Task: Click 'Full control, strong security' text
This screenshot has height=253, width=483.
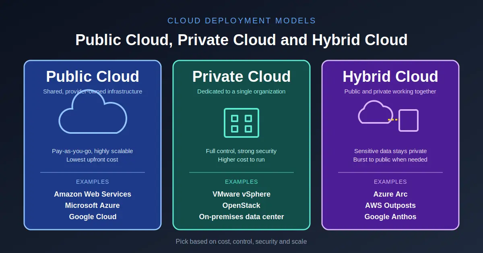Action: pos(242,151)
